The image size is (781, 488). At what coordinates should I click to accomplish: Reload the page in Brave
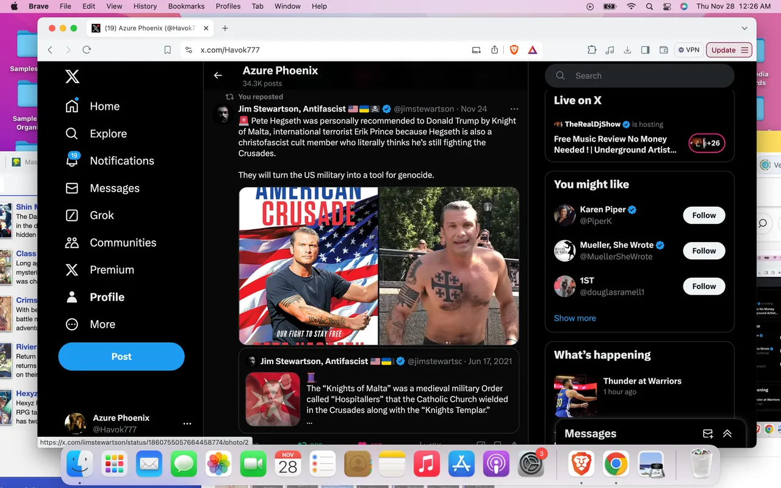tap(87, 50)
